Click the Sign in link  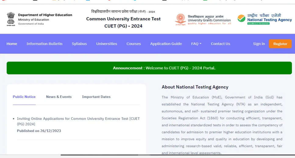click(259, 44)
